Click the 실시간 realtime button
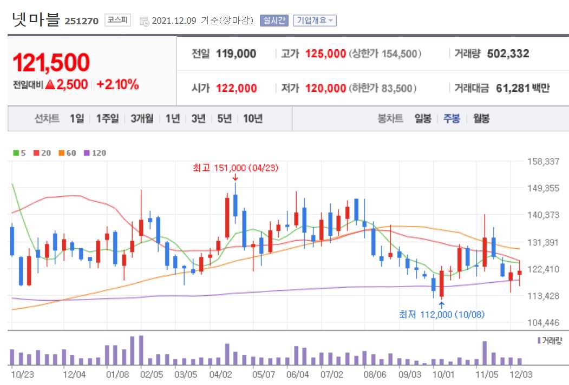 pyautogui.click(x=274, y=21)
